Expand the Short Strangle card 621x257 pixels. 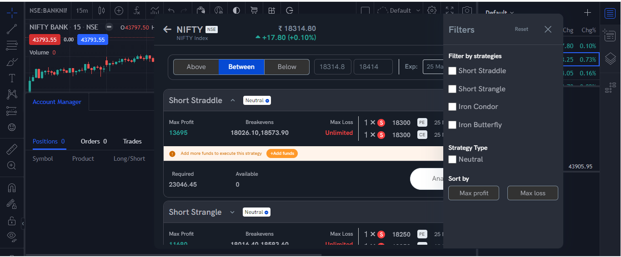232,212
